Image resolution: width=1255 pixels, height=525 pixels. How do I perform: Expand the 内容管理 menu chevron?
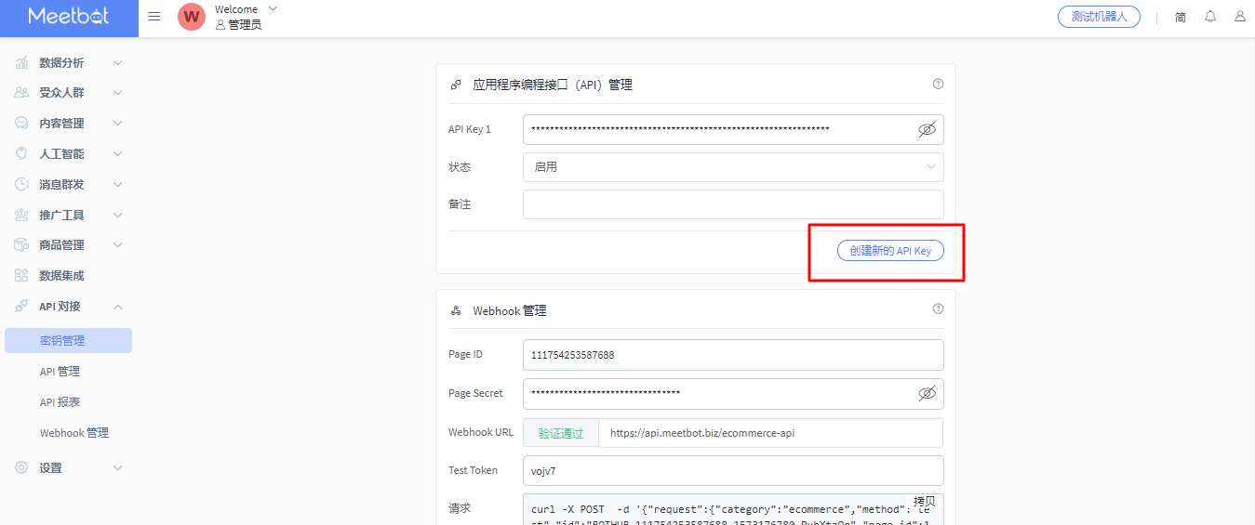tap(117, 124)
